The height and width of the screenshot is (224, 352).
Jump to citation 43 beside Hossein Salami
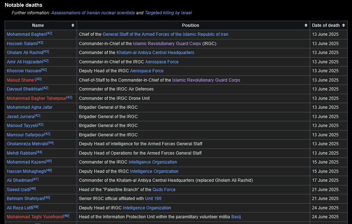pyautogui.click(x=40, y=42)
